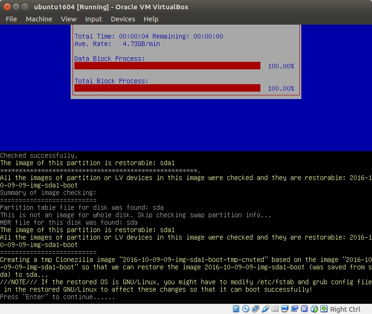Open the display settings monitor icon
Screen dimensions: 372x314
pos(285,309)
